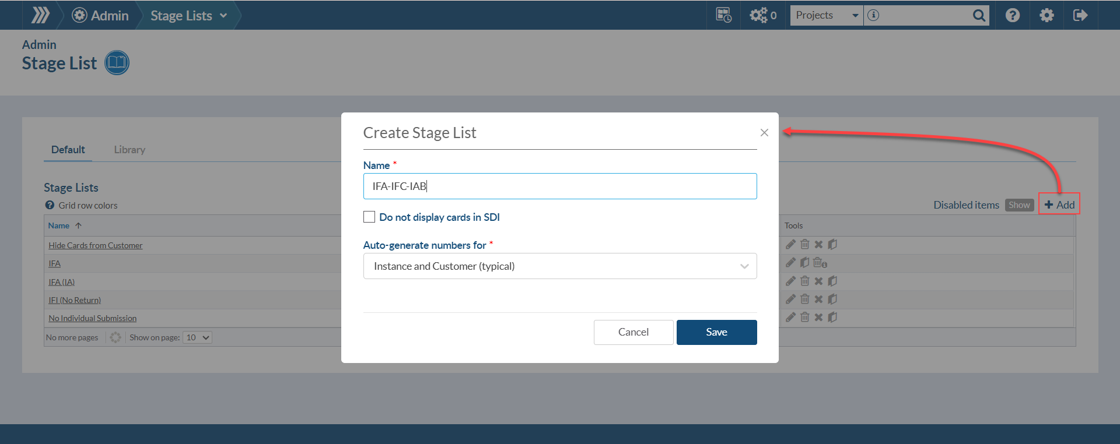The image size is (1120, 444).
Task: Click the scheduler calendar-clock icon
Action: pyautogui.click(x=724, y=15)
